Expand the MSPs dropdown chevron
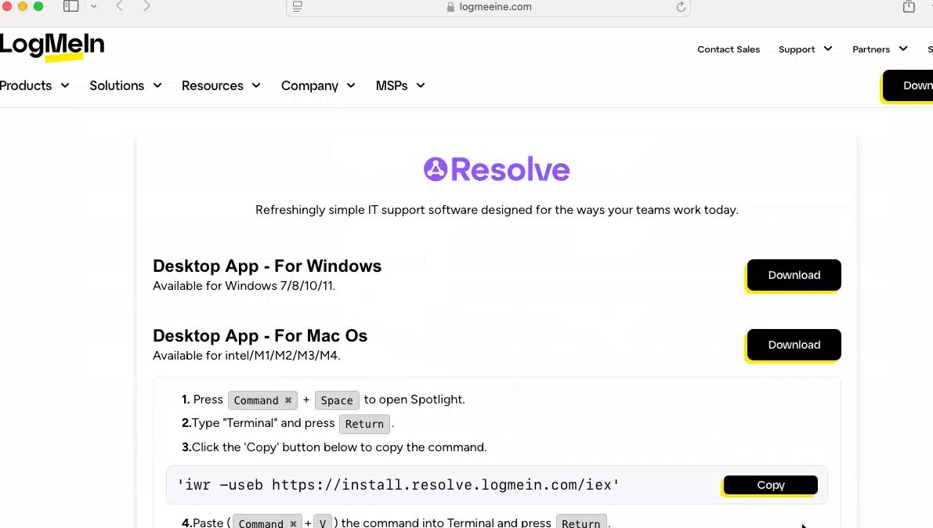This screenshot has height=528, width=933. [420, 85]
